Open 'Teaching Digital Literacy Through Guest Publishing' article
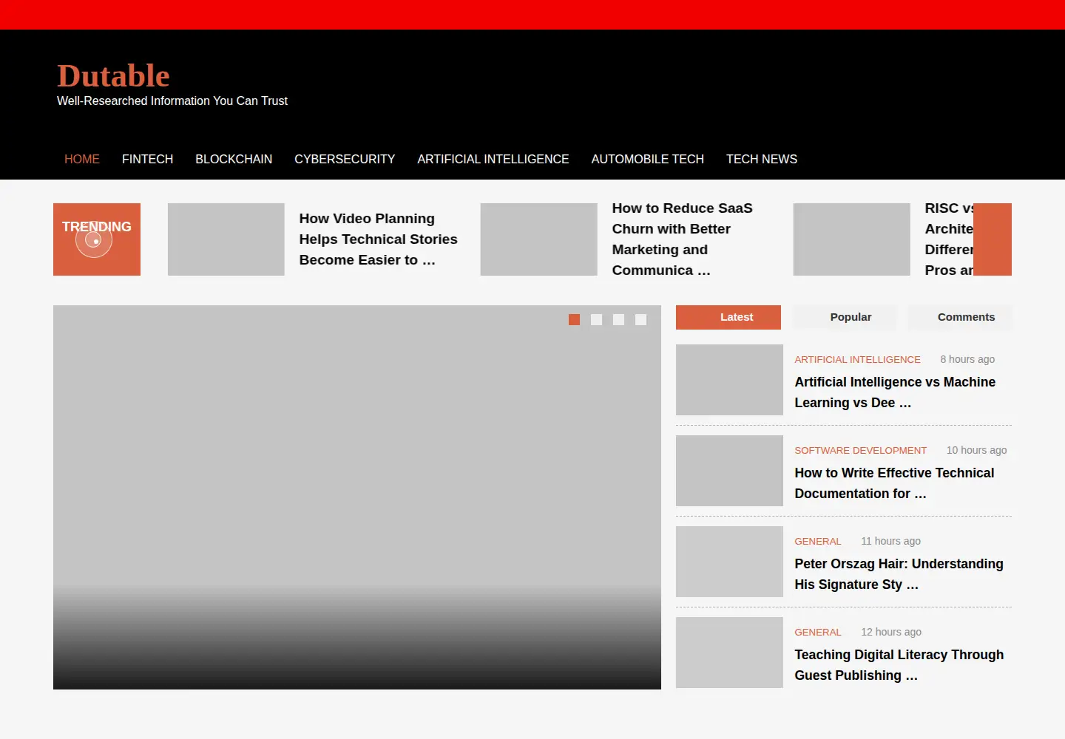1065x739 pixels. point(899,665)
